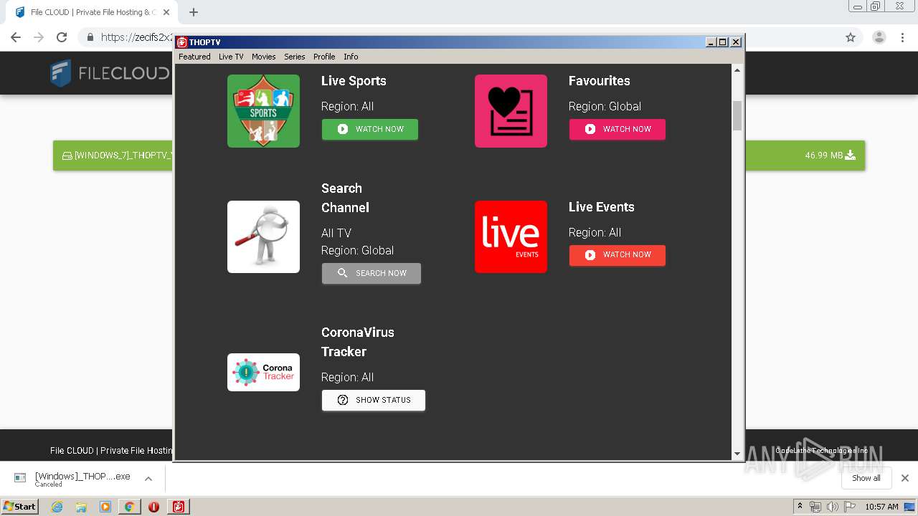Screen dimensions: 918x516
Task: Click the FileCloud logo in the page header
Action: click(x=110, y=73)
